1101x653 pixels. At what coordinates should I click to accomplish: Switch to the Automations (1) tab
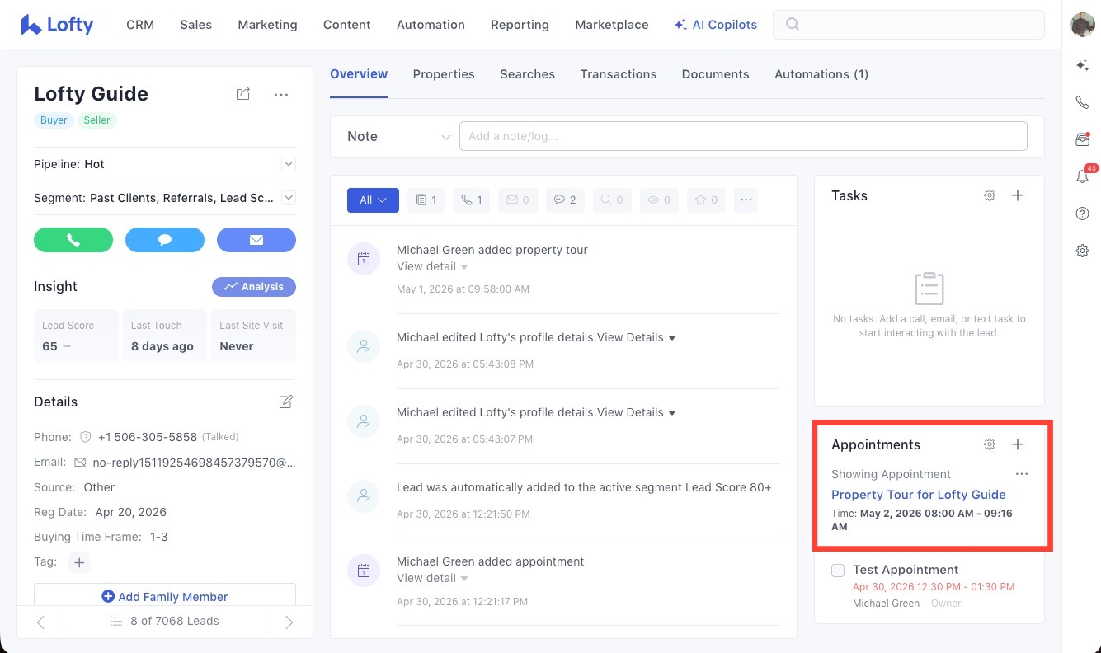(x=821, y=74)
